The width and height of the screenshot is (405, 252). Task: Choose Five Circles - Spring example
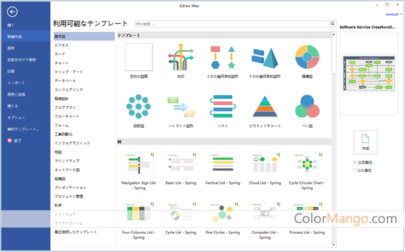point(223,213)
